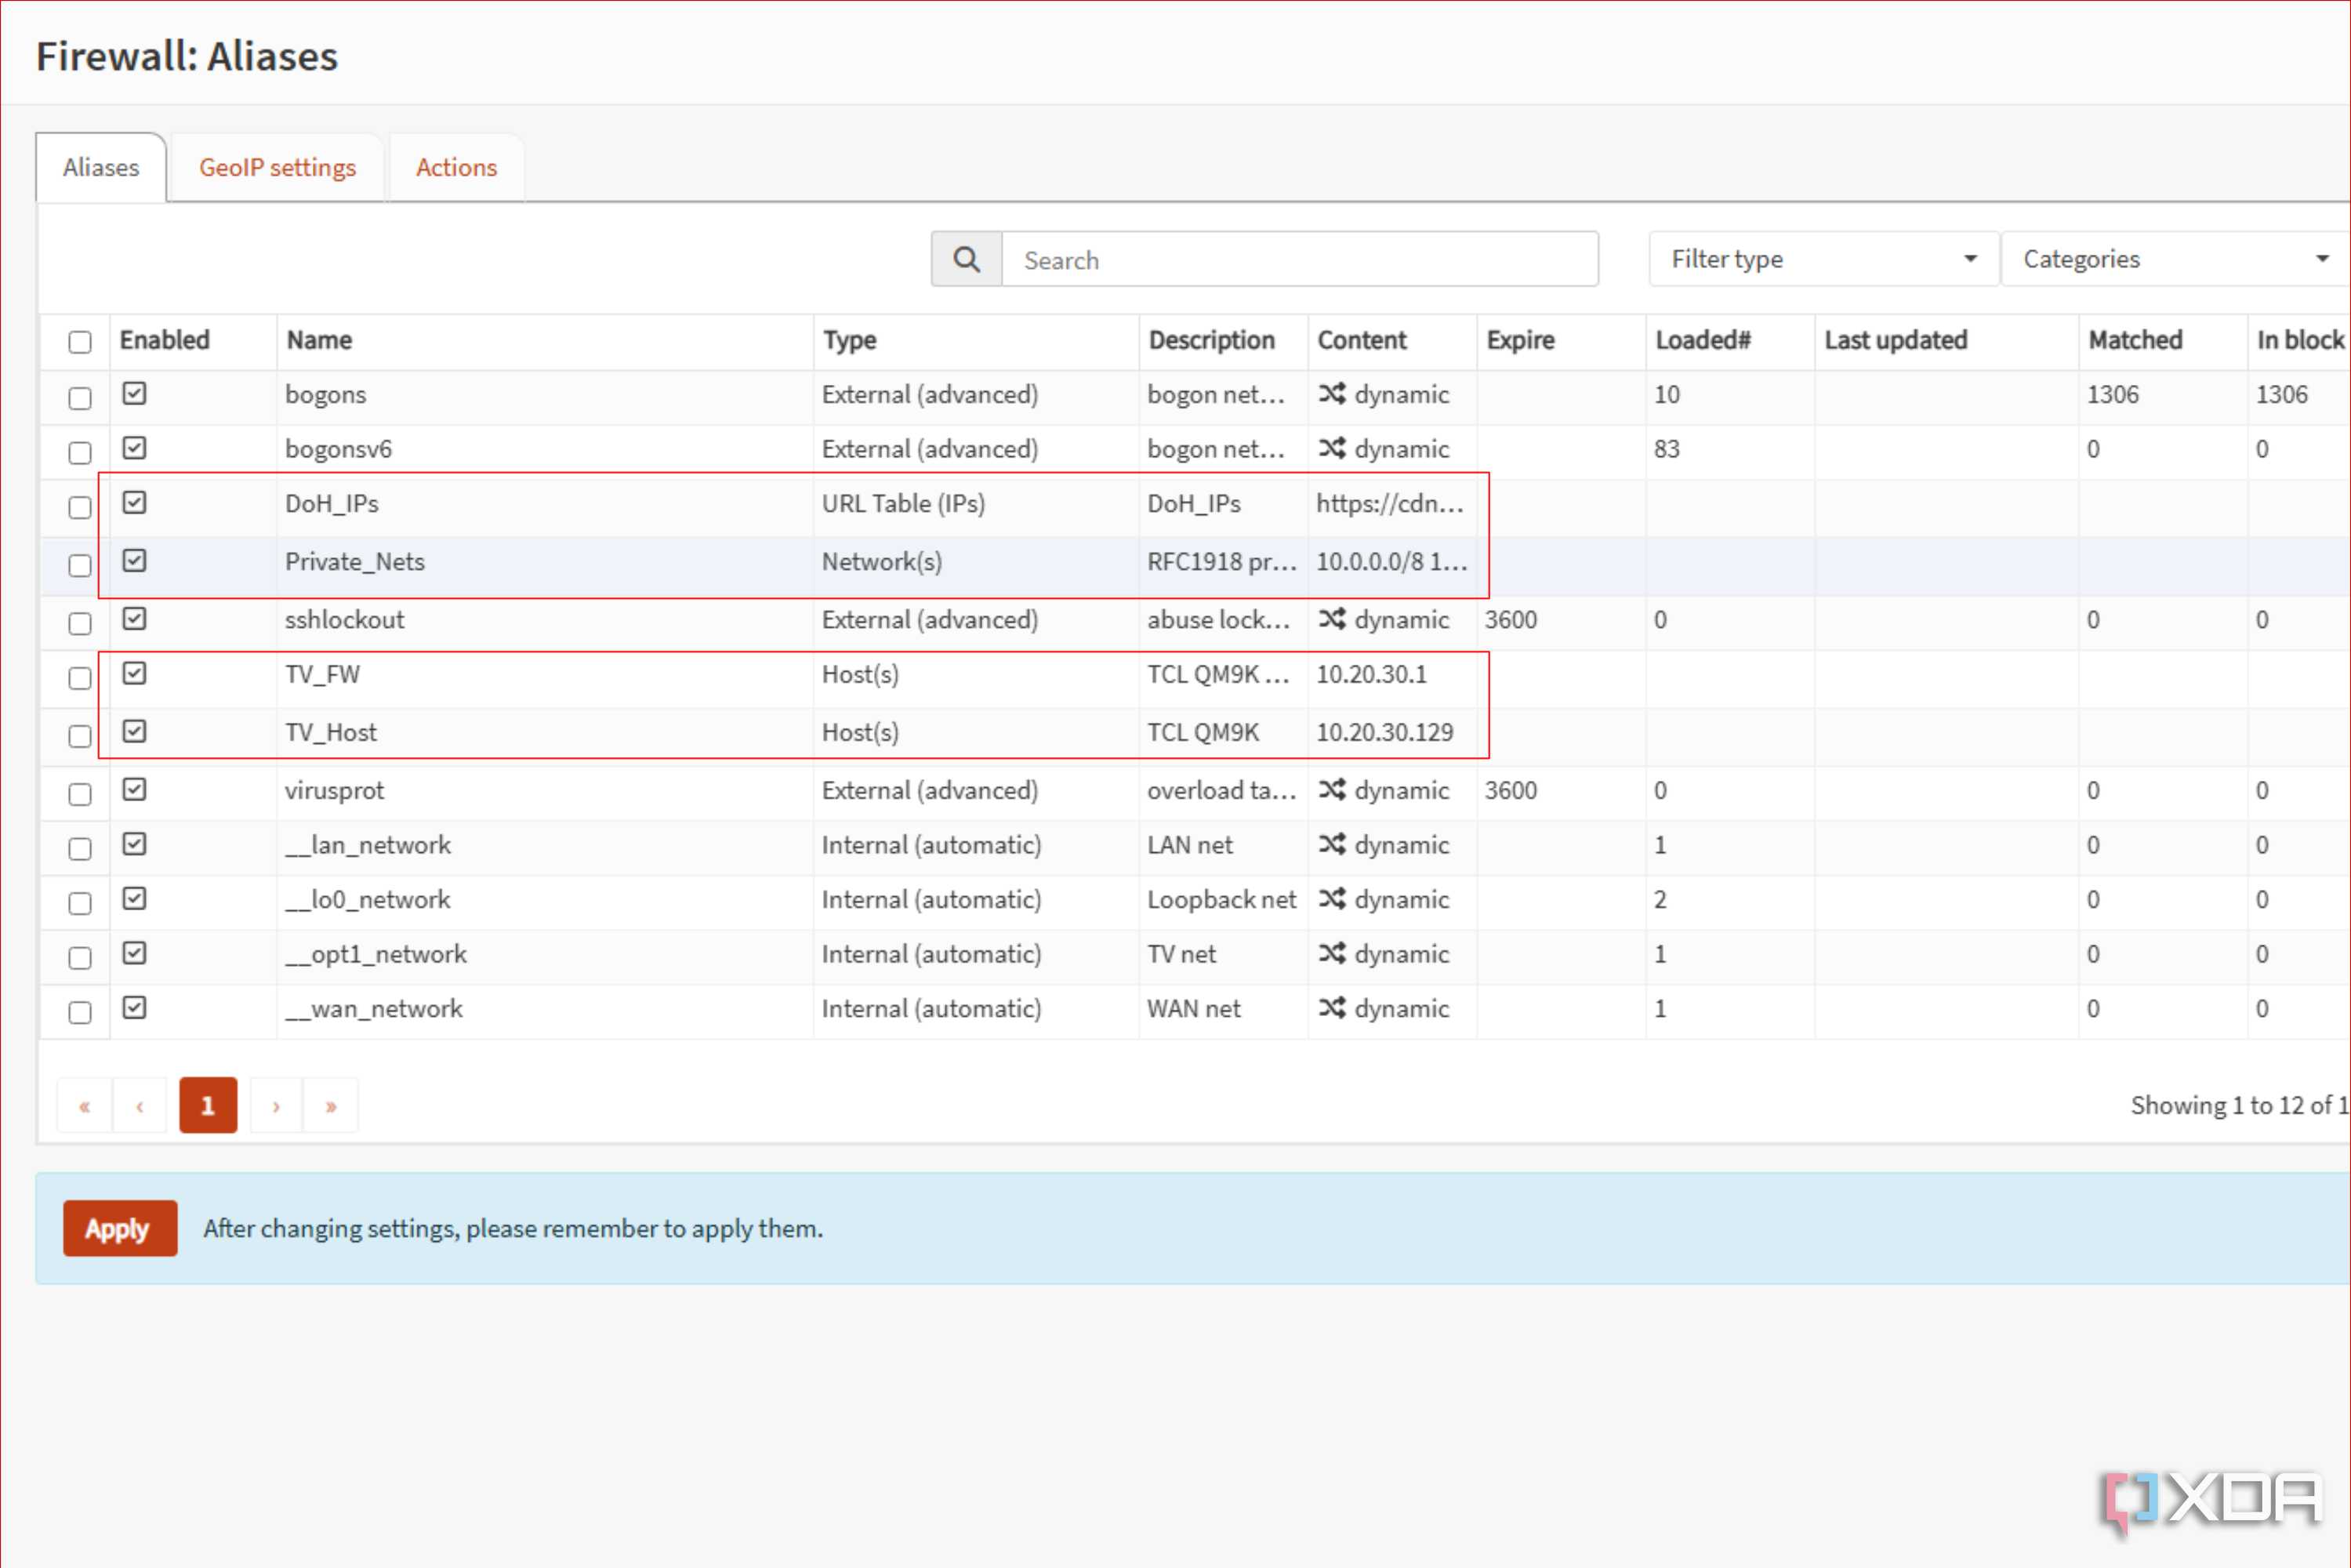The width and height of the screenshot is (2351, 1568).
Task: Select the __lan_network row checkbox
Action: (x=80, y=848)
